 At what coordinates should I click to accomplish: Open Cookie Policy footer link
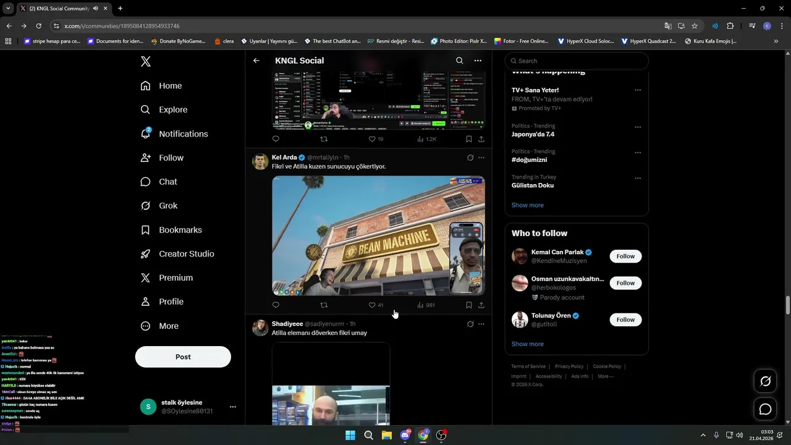coord(607,367)
